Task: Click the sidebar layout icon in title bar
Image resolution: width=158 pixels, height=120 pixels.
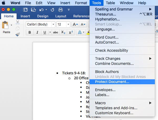Action: coord(25,10)
